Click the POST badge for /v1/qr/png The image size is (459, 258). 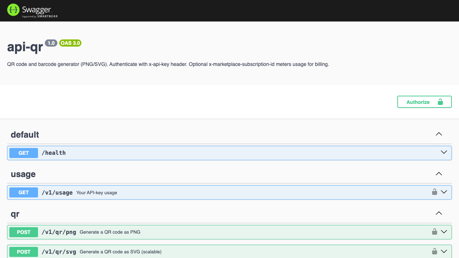(24, 232)
